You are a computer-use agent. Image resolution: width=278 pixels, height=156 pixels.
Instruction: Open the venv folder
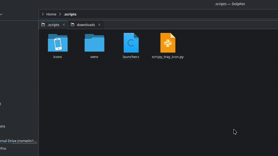pos(94,43)
